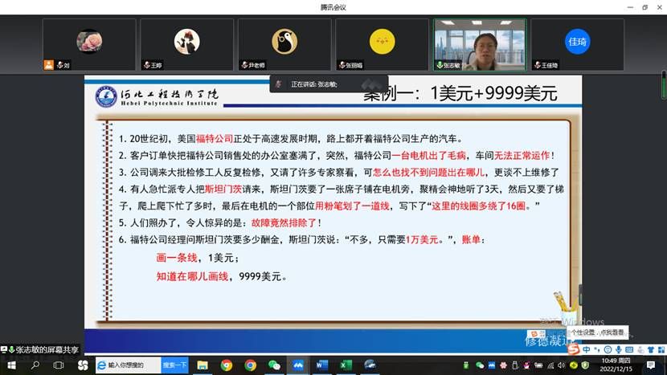Screen dimensions: 667x375
Task: Open Excel from the taskbar
Action: [346, 365]
